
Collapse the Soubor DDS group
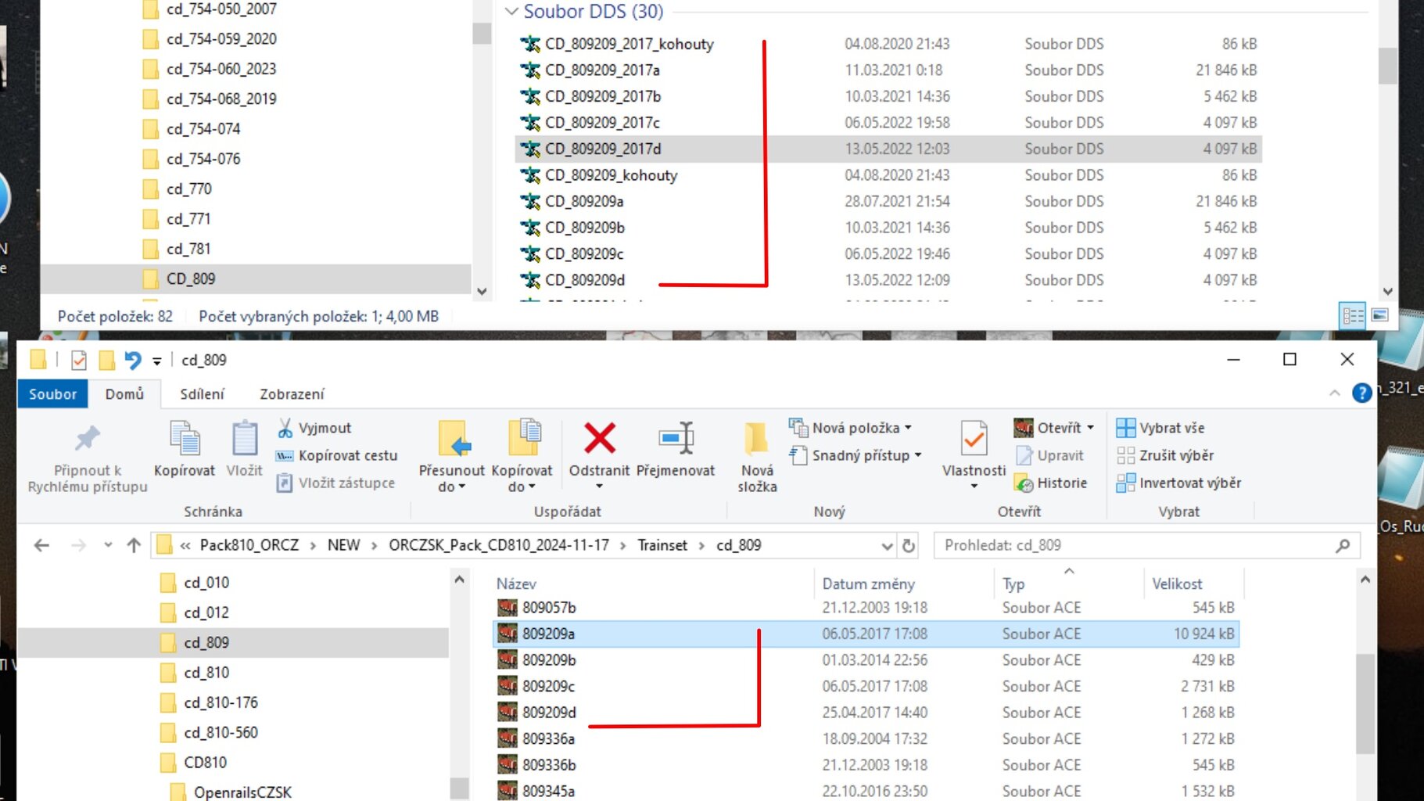(x=511, y=12)
